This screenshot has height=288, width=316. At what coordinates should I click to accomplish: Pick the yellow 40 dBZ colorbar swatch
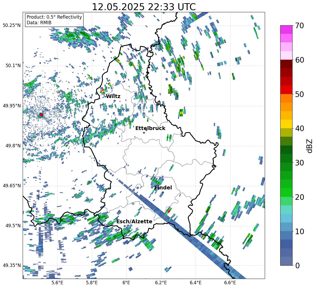[x=286, y=124]
